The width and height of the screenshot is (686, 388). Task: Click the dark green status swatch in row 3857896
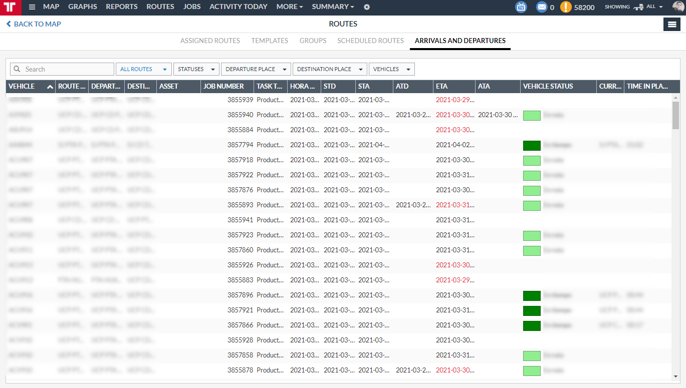tap(532, 296)
